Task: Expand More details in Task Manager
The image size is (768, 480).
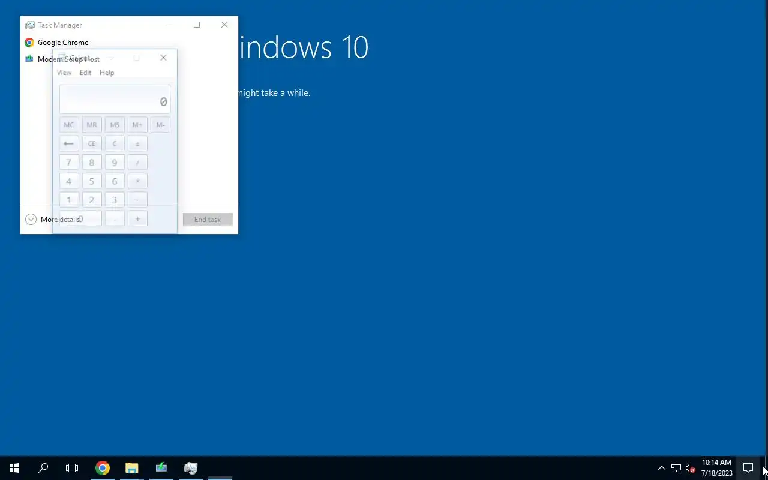Action: coord(53,220)
